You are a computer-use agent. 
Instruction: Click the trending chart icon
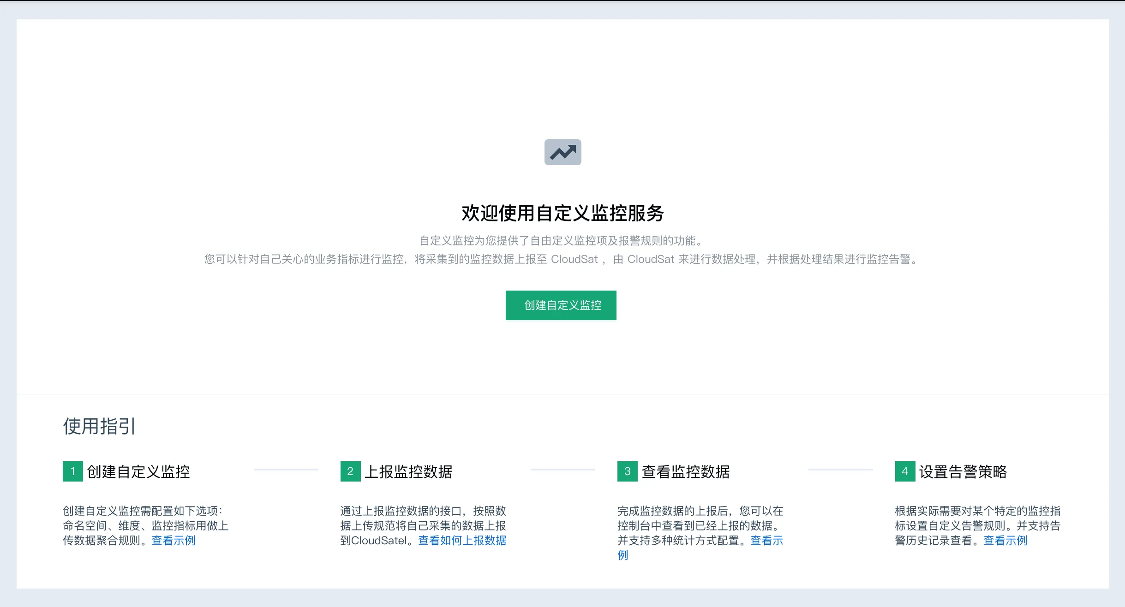pyautogui.click(x=562, y=152)
